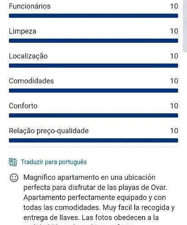This screenshot has width=187, height=225.
Task: Click the Relação preço-qualidade rating bar
Action: [93, 140]
